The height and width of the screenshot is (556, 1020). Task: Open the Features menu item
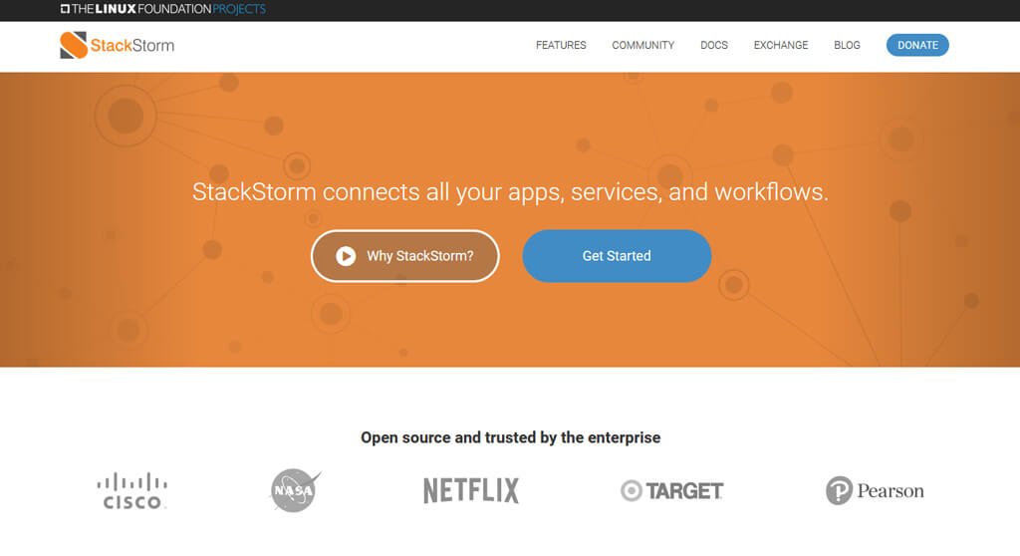pyautogui.click(x=561, y=45)
